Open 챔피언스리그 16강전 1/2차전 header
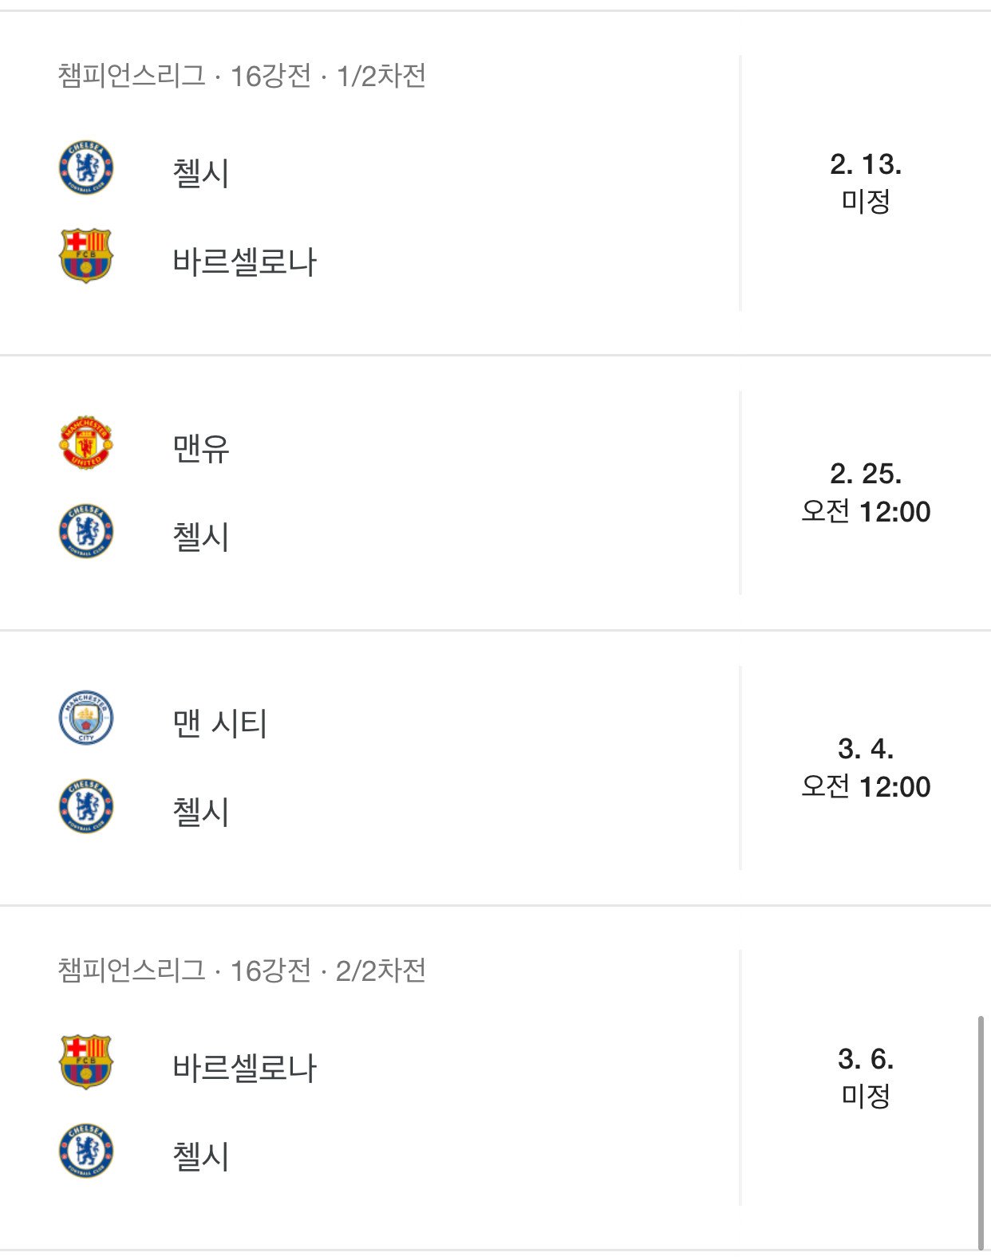Viewport: 991px width, 1260px height. tap(242, 76)
